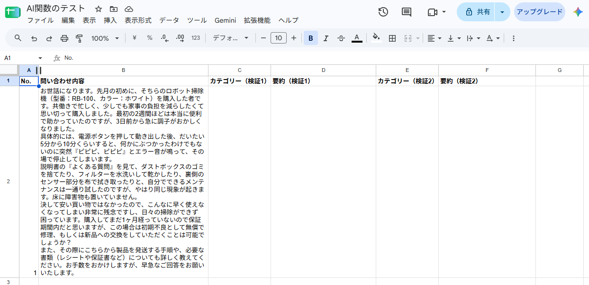Decrease font size with minus button

[x=263, y=38]
